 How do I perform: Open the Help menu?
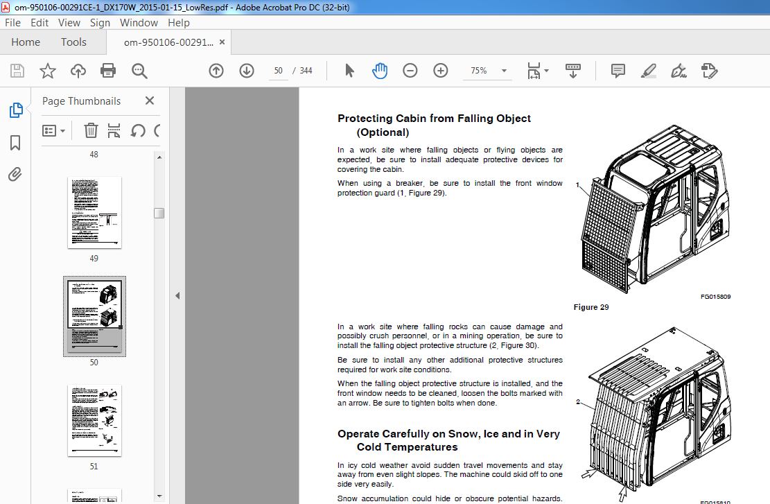179,23
